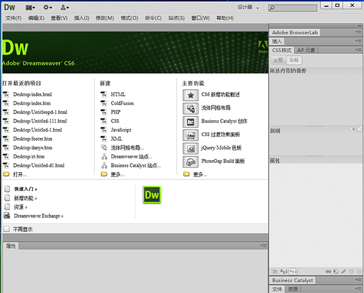Open recent file Desktop/footer.htm
The image size is (364, 293).
32,138
